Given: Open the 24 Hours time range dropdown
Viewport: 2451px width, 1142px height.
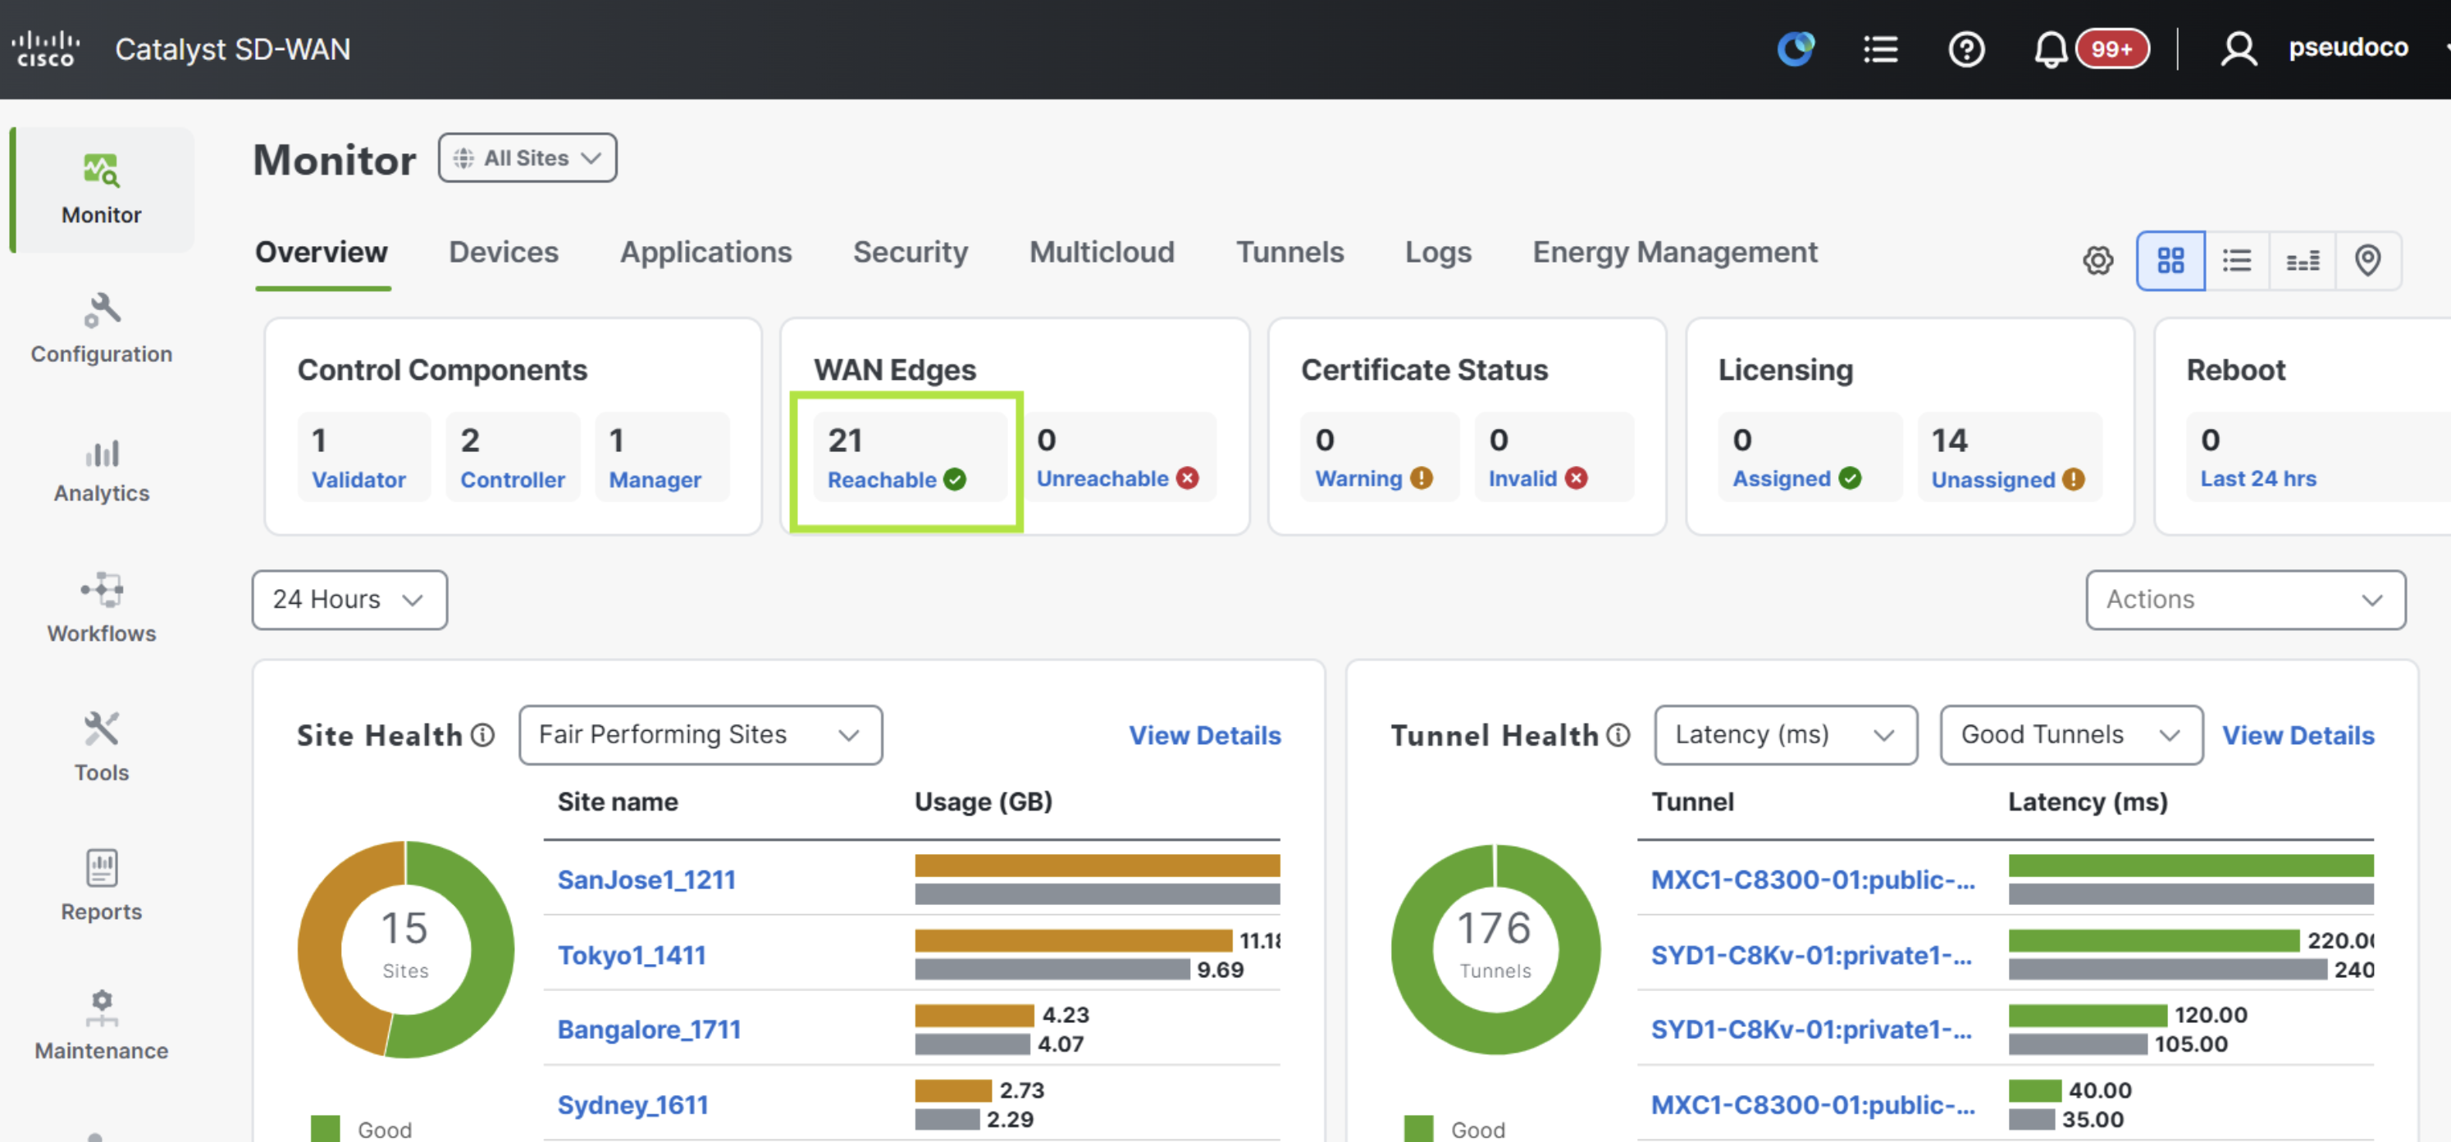Looking at the screenshot, I should point(349,600).
